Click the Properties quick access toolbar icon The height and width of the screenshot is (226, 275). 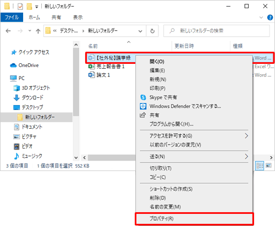coord(20,7)
